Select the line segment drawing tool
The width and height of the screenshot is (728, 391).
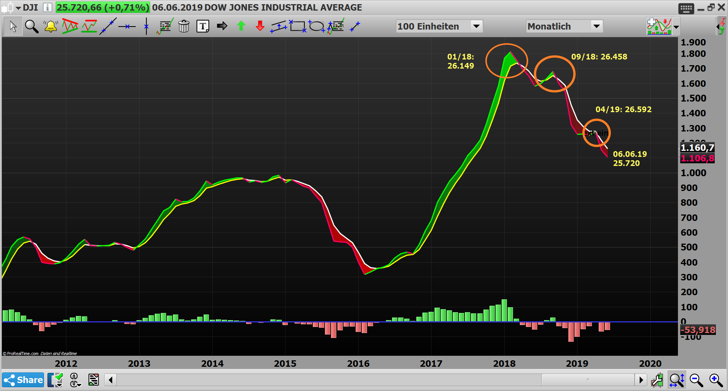[x=355, y=27]
